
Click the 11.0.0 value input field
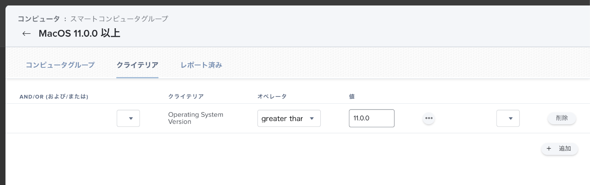(372, 118)
